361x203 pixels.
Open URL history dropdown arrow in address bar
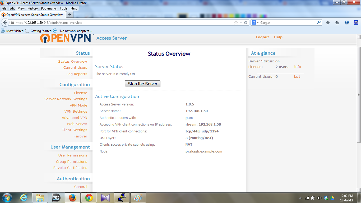coord(241,23)
